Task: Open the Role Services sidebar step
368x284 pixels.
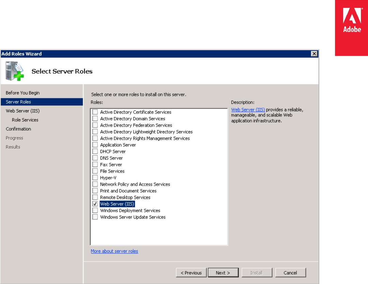Action: click(25, 120)
